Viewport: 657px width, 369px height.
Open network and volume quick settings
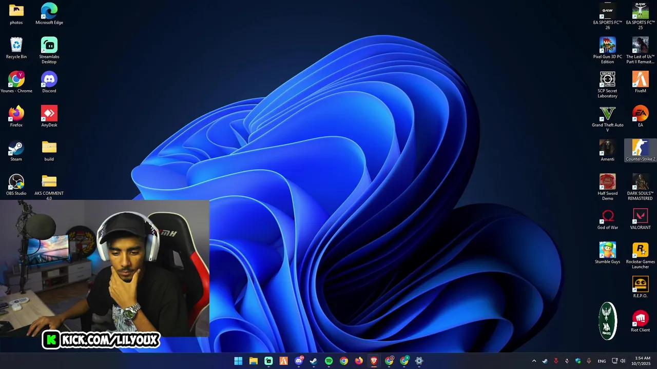tap(619, 361)
